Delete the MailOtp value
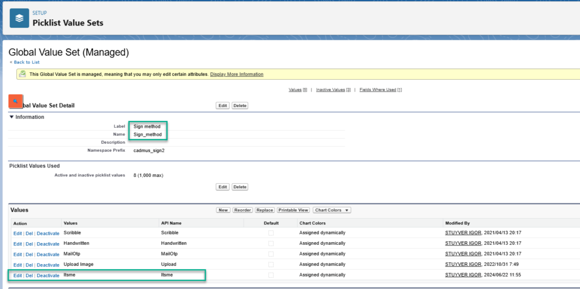The width and height of the screenshot is (580, 289). [x=29, y=255]
